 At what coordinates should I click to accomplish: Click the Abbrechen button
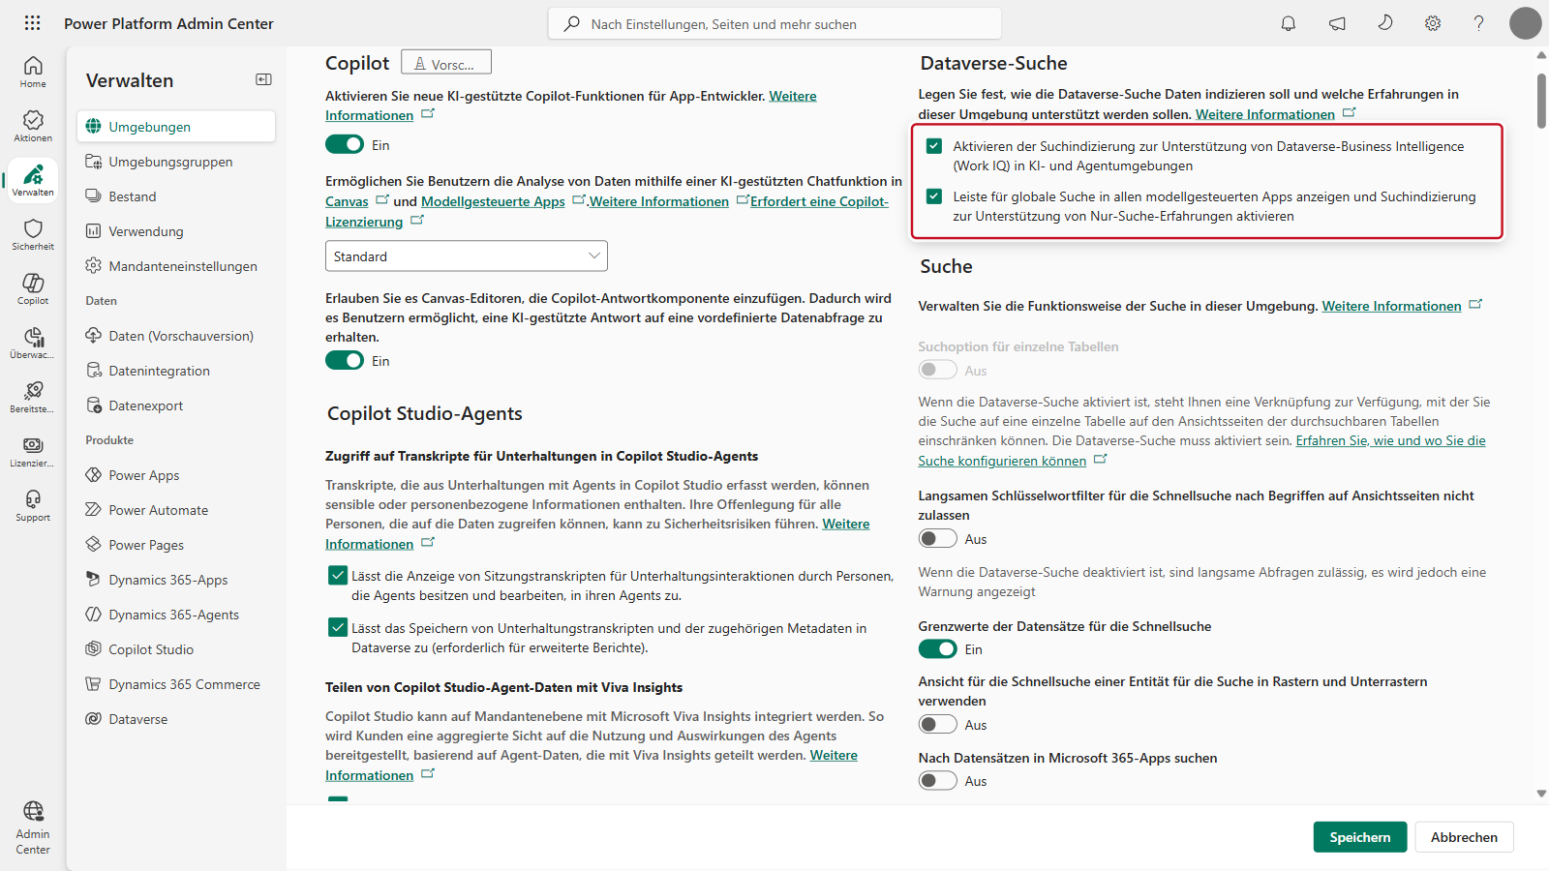(x=1464, y=837)
